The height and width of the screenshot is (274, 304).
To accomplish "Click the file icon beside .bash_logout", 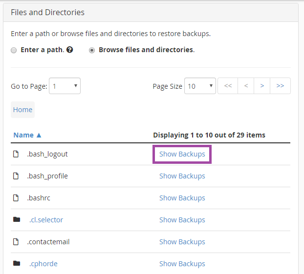I will coord(16,154).
